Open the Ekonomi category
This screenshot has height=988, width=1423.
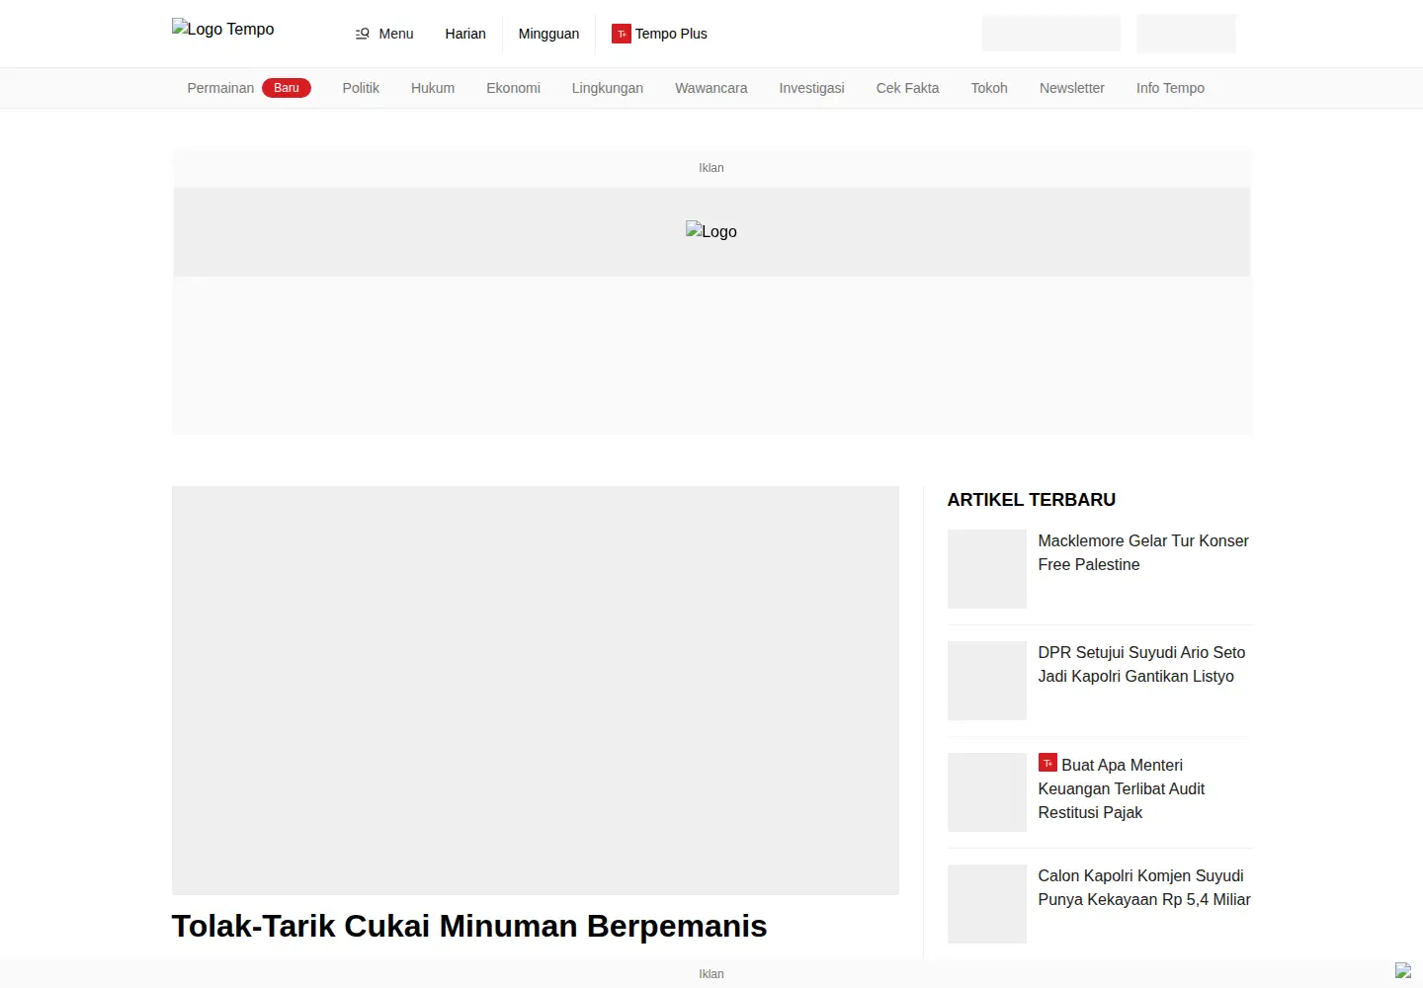[x=513, y=88]
